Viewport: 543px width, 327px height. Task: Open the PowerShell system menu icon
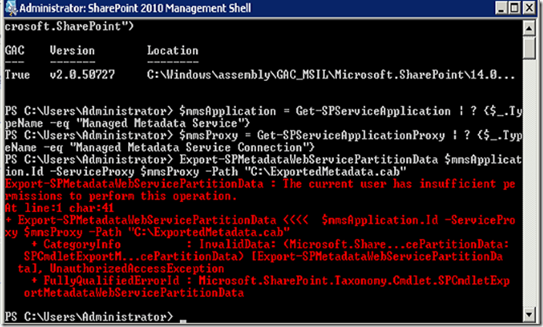(x=11, y=10)
